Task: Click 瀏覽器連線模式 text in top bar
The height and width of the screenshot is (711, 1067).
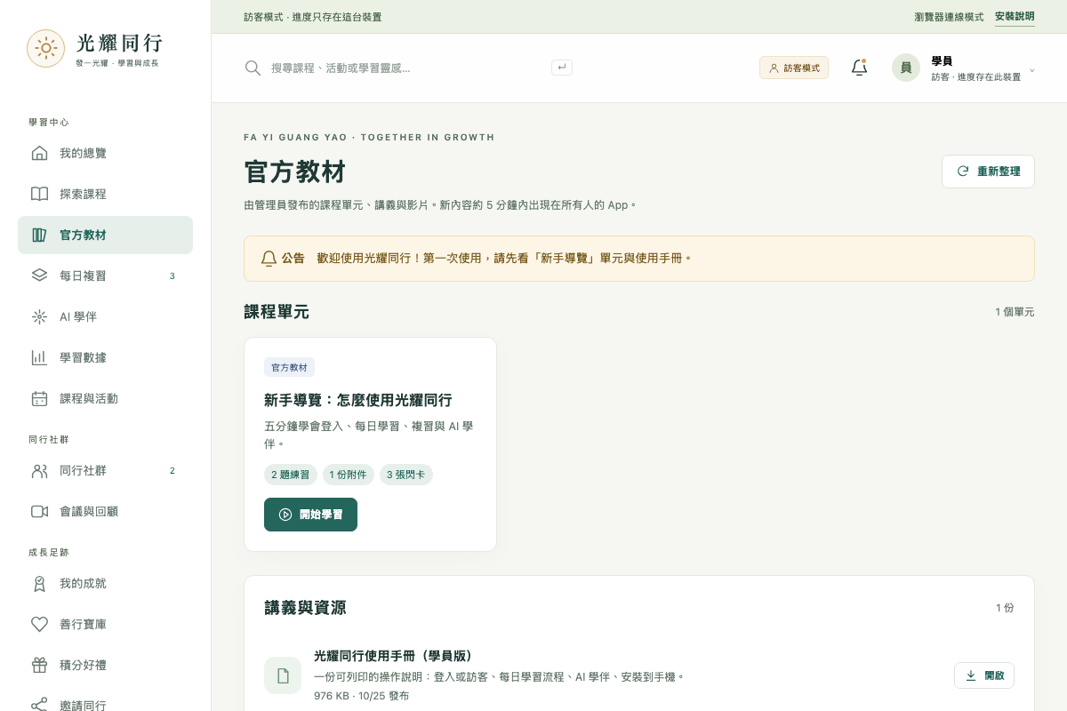Action: tap(949, 17)
